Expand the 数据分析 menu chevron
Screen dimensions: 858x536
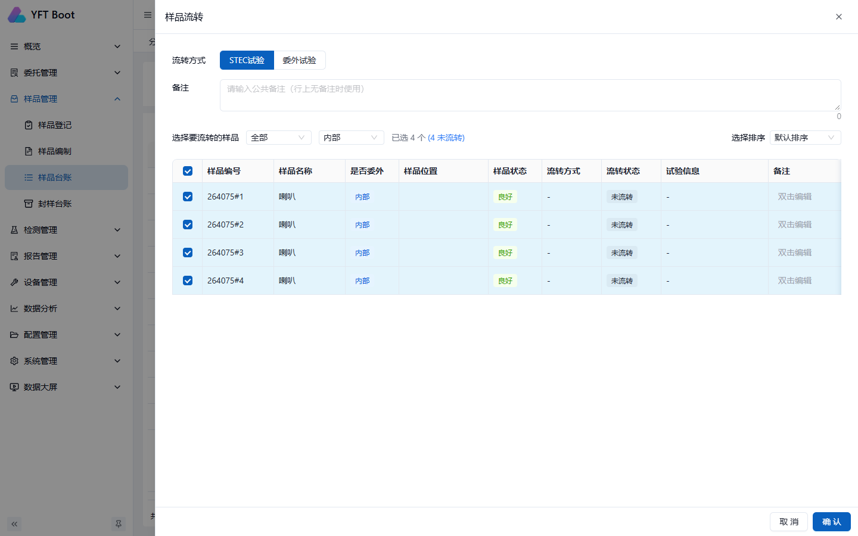(x=117, y=308)
